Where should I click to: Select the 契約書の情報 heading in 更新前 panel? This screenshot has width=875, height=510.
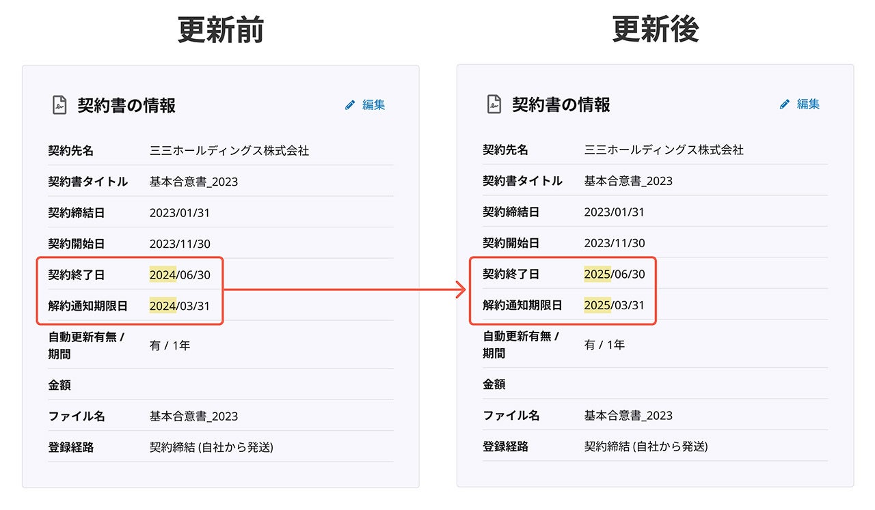(x=126, y=105)
